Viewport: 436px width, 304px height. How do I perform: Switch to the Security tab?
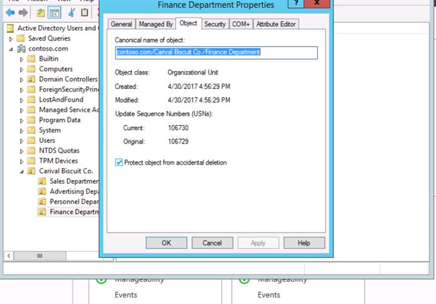214,24
